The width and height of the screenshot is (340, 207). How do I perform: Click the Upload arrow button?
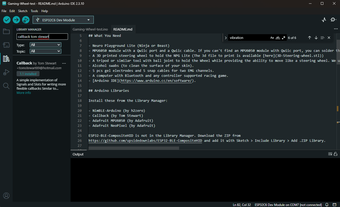[16, 20]
